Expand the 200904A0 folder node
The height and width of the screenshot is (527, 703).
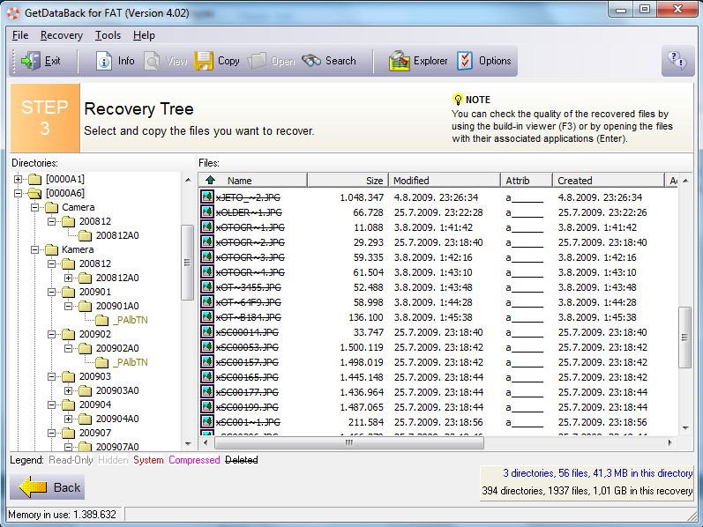(x=68, y=419)
